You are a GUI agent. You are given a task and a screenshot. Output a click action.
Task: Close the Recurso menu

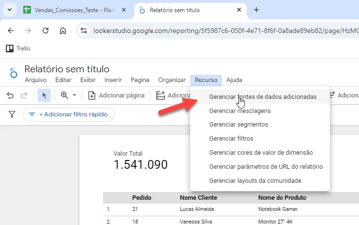click(206, 80)
